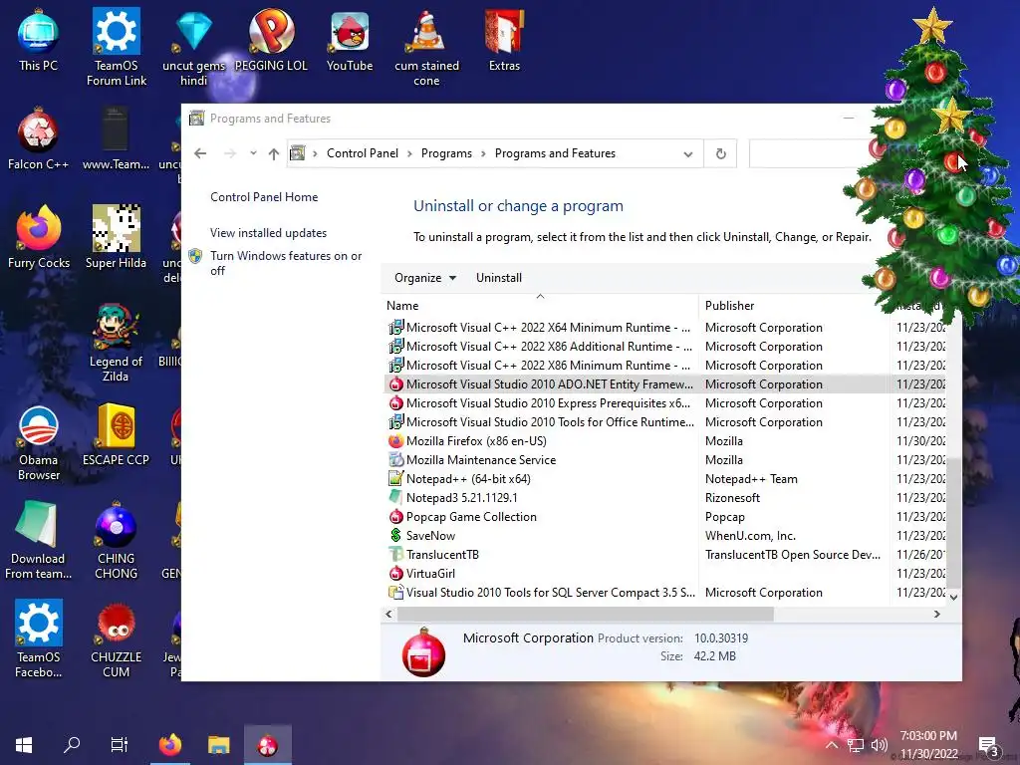Select Visual Studio 2010 Tools for SQL Server Compact
Image resolution: width=1020 pixels, height=765 pixels.
665,592
